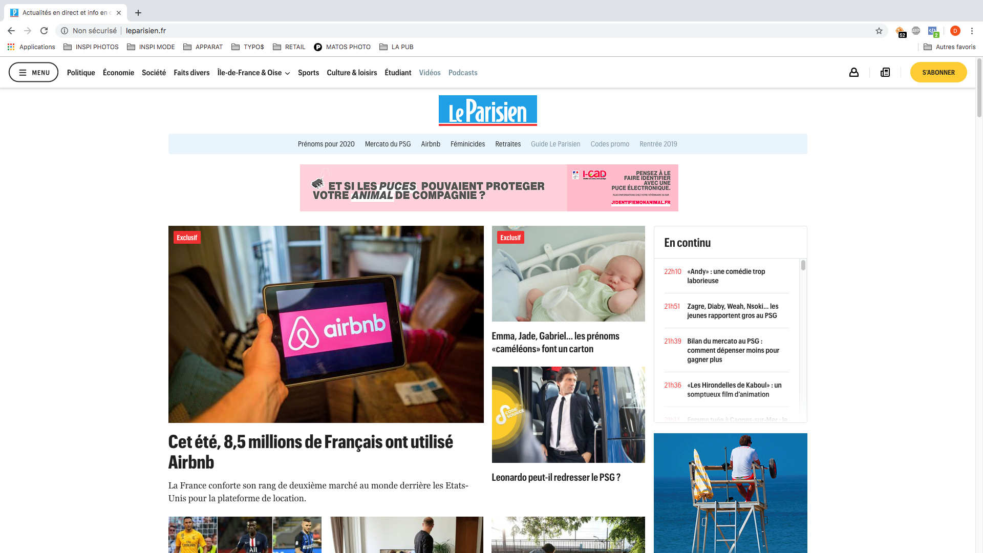Open the Applications shortcut in bookmarks bar

pyautogui.click(x=31, y=47)
